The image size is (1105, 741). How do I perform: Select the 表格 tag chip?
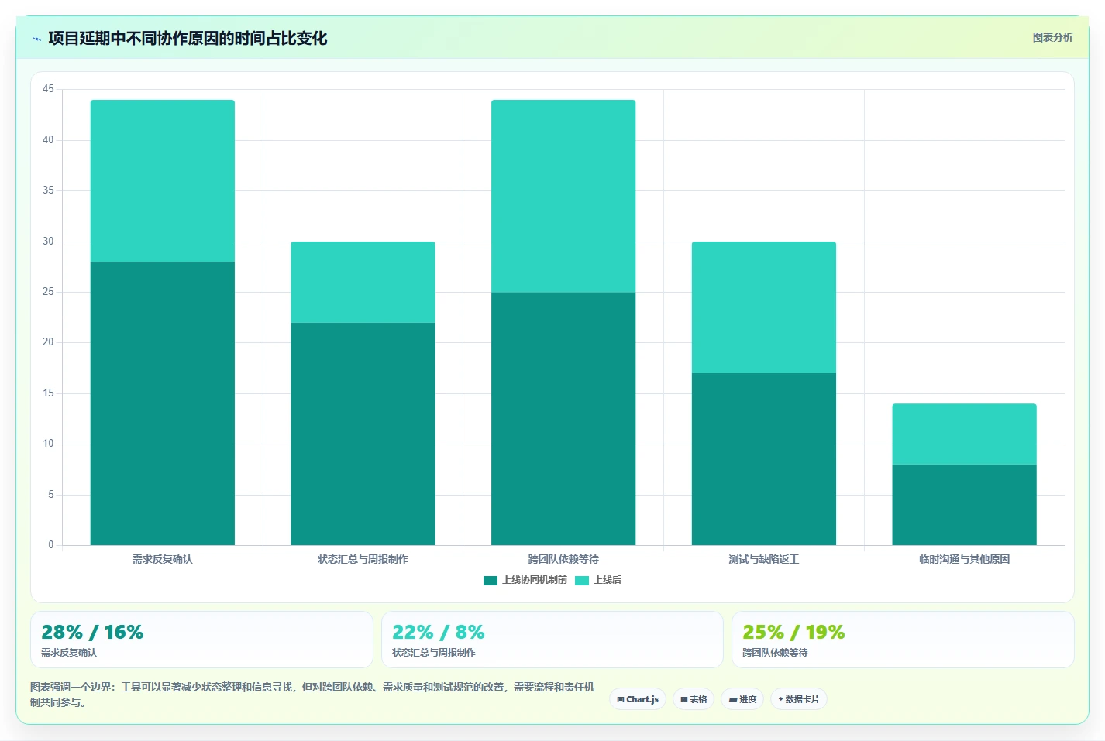[x=694, y=699]
